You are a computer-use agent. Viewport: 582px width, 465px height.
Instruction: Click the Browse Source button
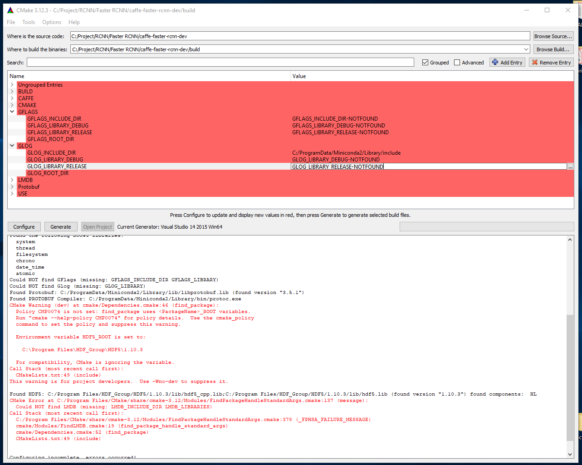[x=553, y=36]
